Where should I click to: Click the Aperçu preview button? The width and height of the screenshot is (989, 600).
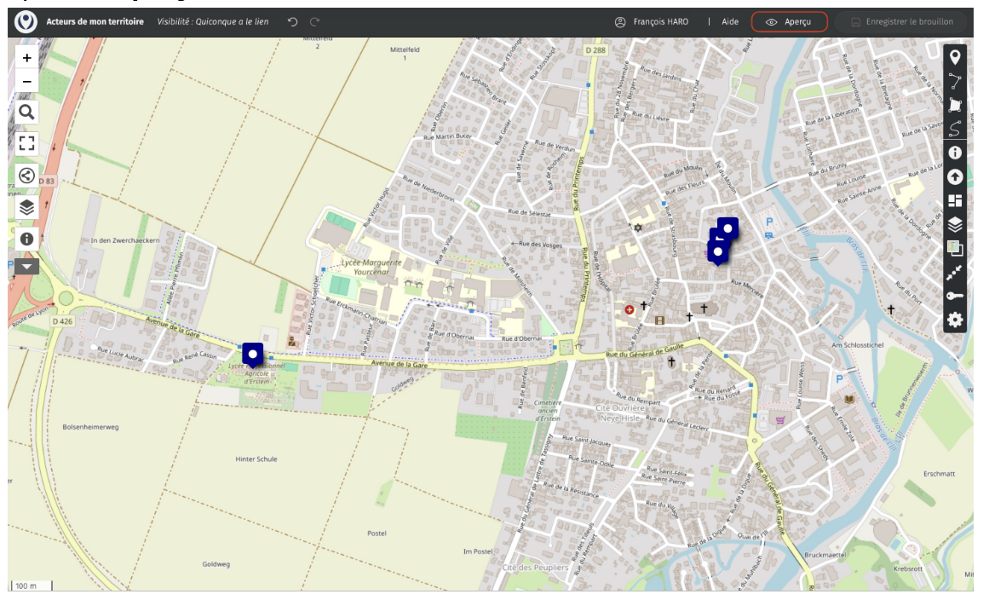(x=789, y=22)
